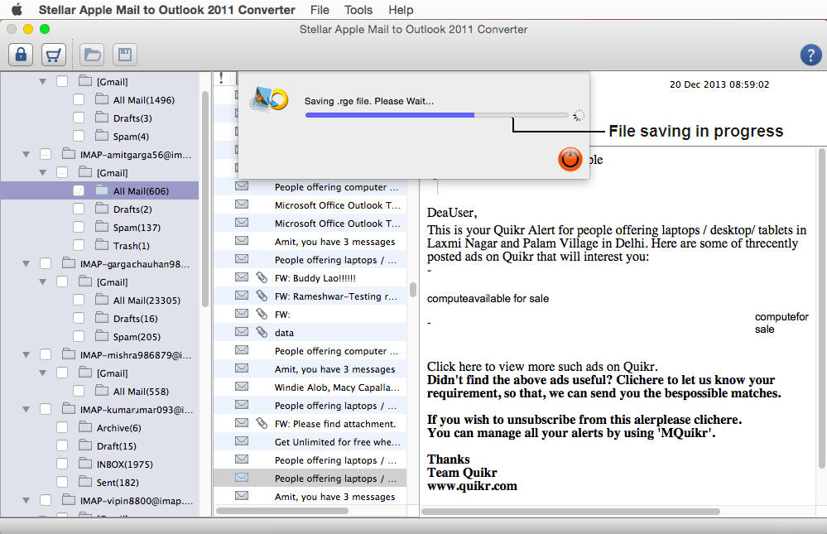Viewport: 827px width, 534px height.
Task: Click the open folder toolbar icon
Action: pyautogui.click(x=92, y=55)
